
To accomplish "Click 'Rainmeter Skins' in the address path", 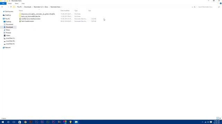I will click(55, 7).
